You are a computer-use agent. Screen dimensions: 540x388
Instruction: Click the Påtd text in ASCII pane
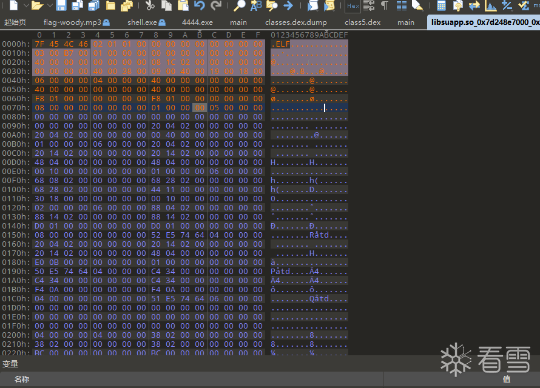(280, 272)
